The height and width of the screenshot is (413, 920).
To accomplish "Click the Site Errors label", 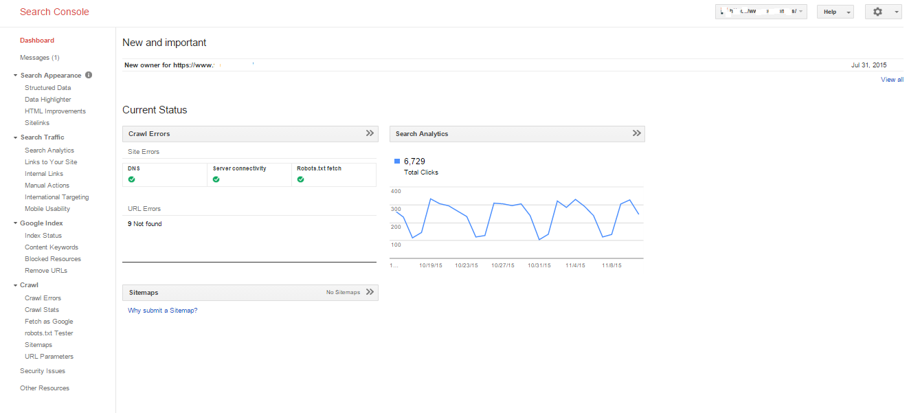I will pos(144,152).
